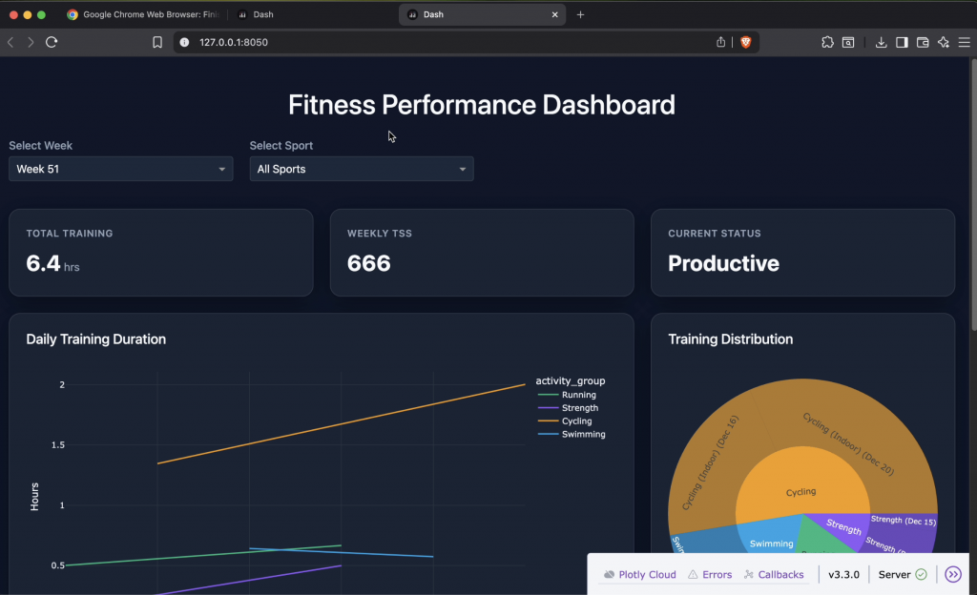
Task: Hide the Running trace via the legend
Action: click(x=579, y=394)
